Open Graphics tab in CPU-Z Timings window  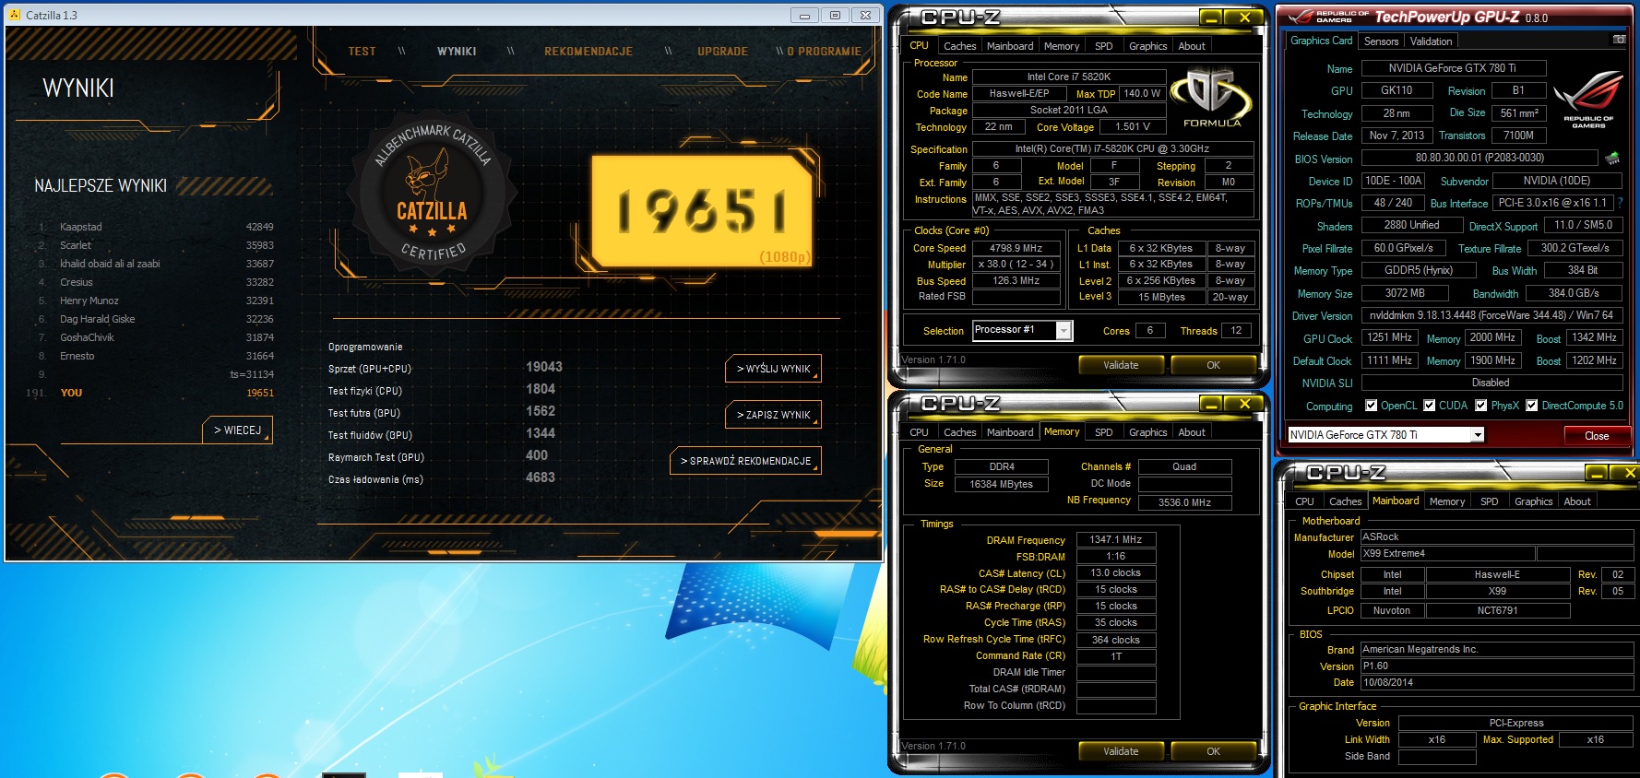coord(1147,432)
